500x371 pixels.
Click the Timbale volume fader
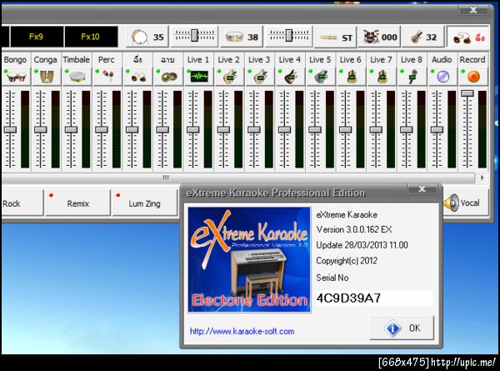71,129
